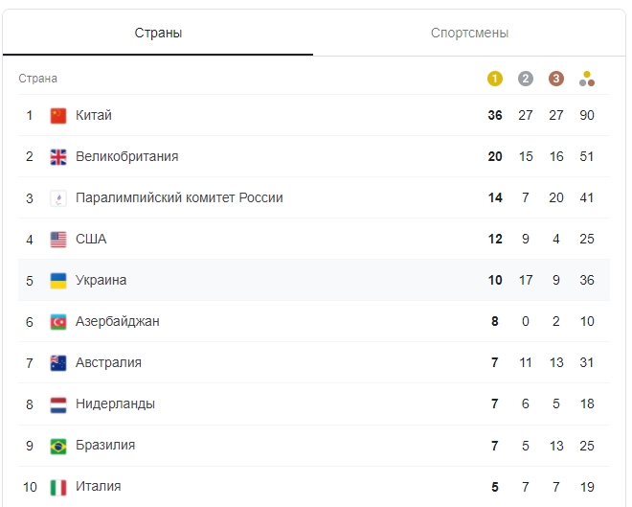Click the Ukraine flag icon
The height and width of the screenshot is (507, 632).
pos(58,281)
